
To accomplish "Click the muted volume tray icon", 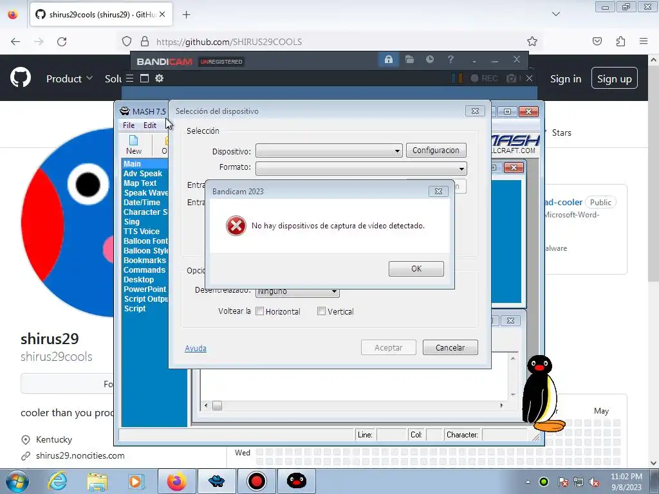I will point(594,482).
